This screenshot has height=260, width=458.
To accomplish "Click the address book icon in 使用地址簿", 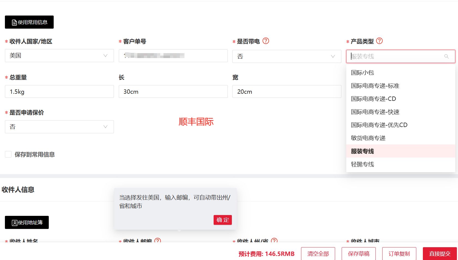I will click(x=14, y=223).
